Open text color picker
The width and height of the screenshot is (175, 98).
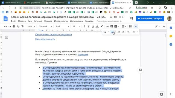(97, 26)
